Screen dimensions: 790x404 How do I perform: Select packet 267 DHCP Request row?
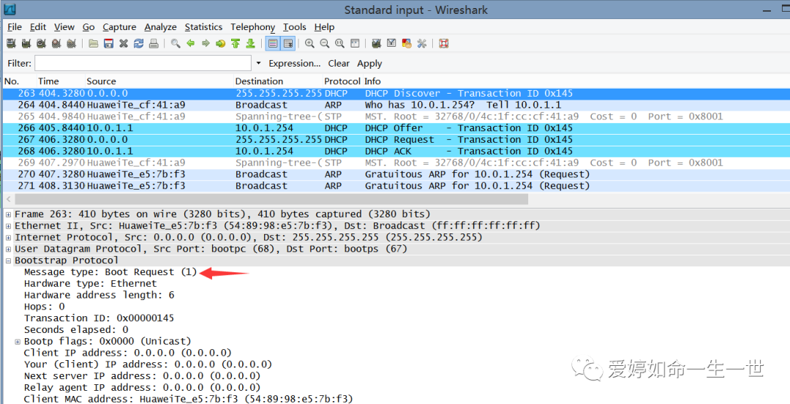point(396,140)
